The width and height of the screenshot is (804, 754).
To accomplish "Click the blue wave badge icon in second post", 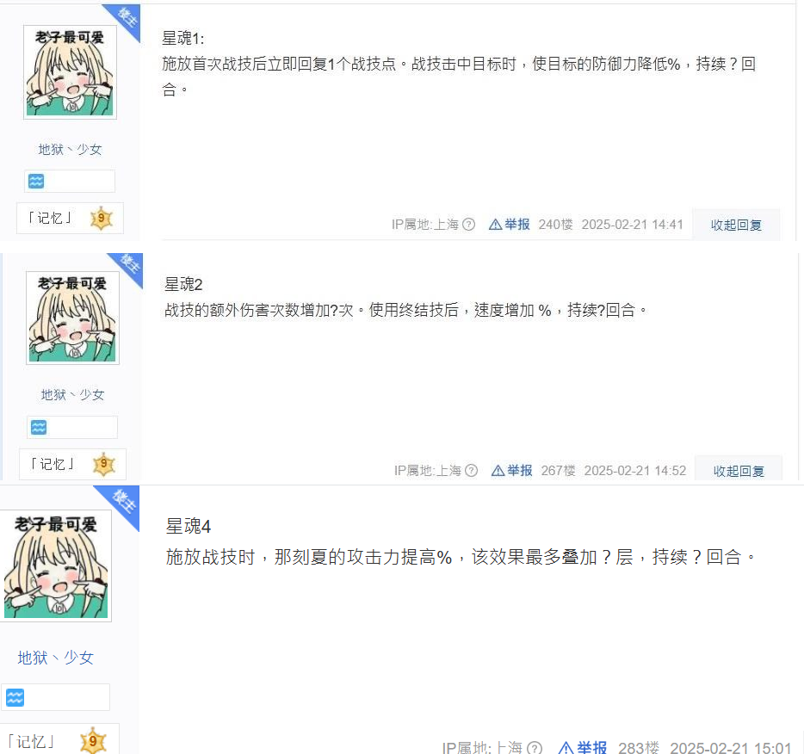I will 39,427.
